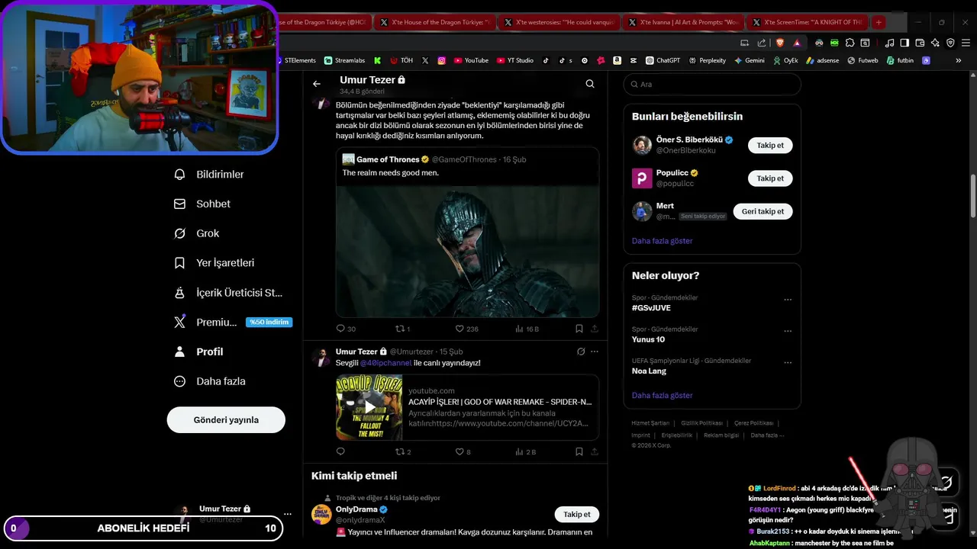Open options dots for Yunus 10 trend

tap(788, 331)
